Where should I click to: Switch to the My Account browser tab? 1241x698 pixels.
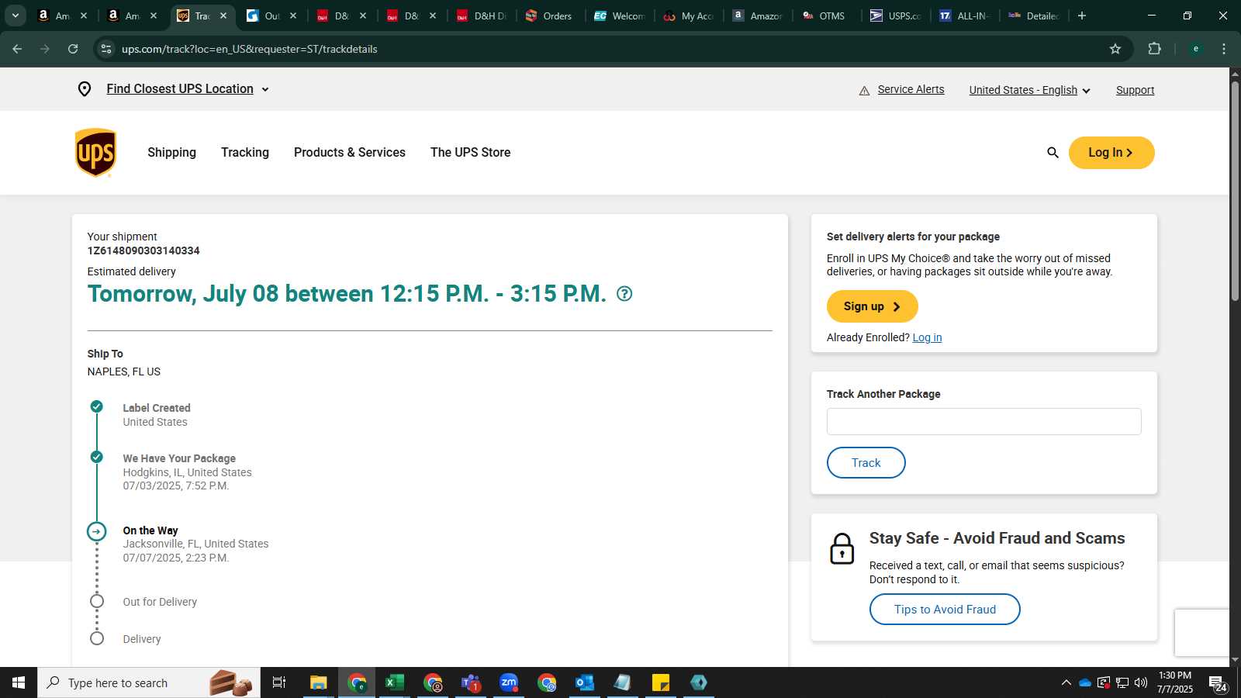(689, 16)
